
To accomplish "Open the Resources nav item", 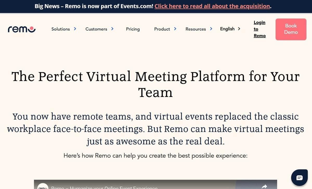I will (x=196, y=29).
